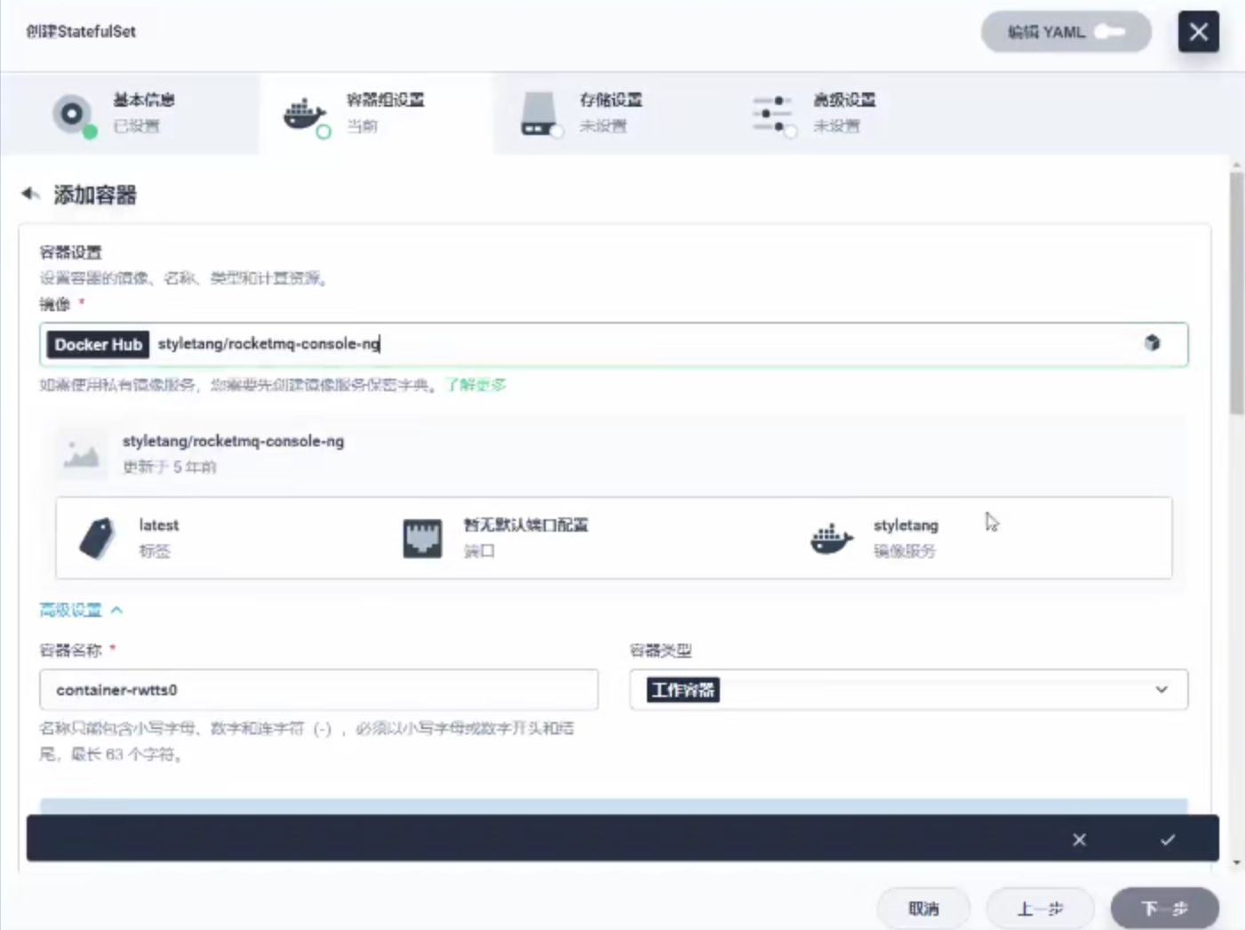Click the 存储设置 disk drive icon

click(539, 116)
